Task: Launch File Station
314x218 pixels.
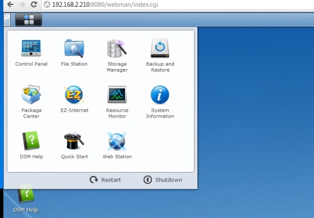Action: [74, 53]
